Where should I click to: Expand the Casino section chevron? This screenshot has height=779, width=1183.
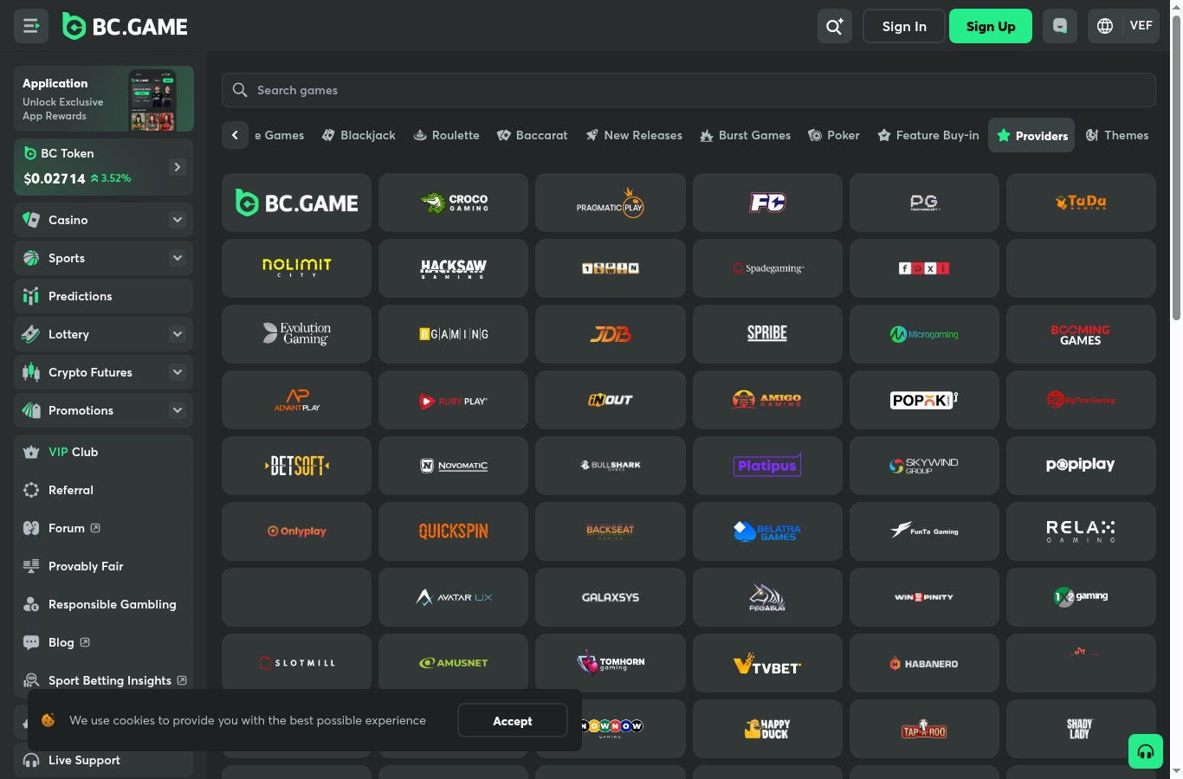coord(178,220)
